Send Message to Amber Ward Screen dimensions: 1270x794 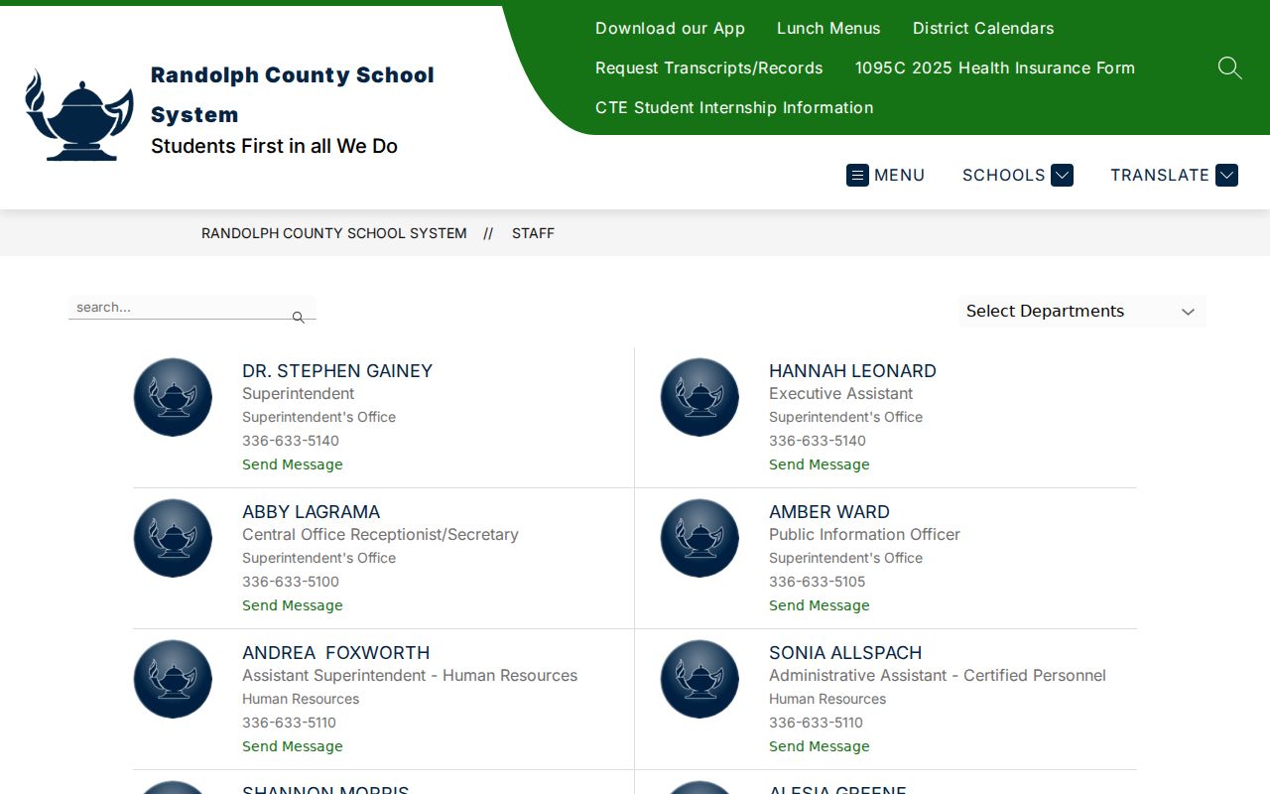click(x=820, y=605)
